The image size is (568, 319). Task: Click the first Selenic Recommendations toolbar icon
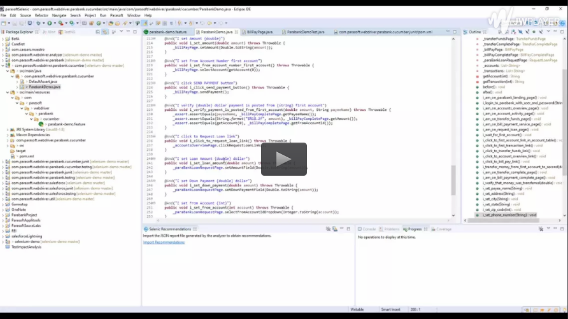(328, 229)
